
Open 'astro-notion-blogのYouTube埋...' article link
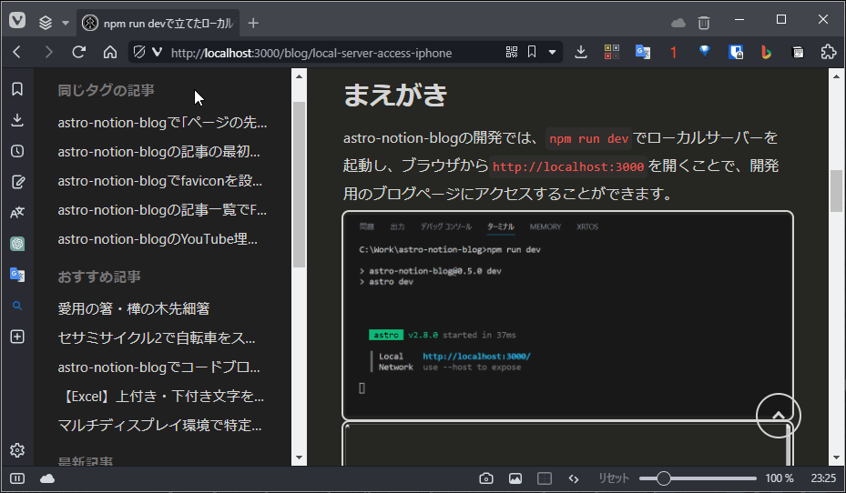(158, 238)
